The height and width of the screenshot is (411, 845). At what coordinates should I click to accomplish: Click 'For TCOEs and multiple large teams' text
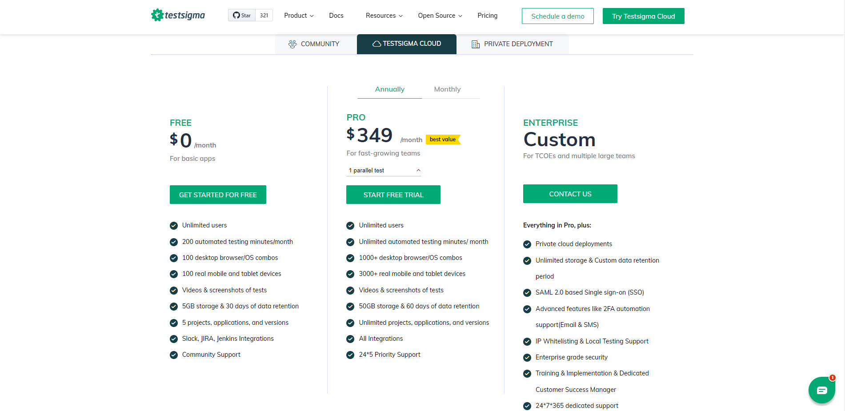579,156
